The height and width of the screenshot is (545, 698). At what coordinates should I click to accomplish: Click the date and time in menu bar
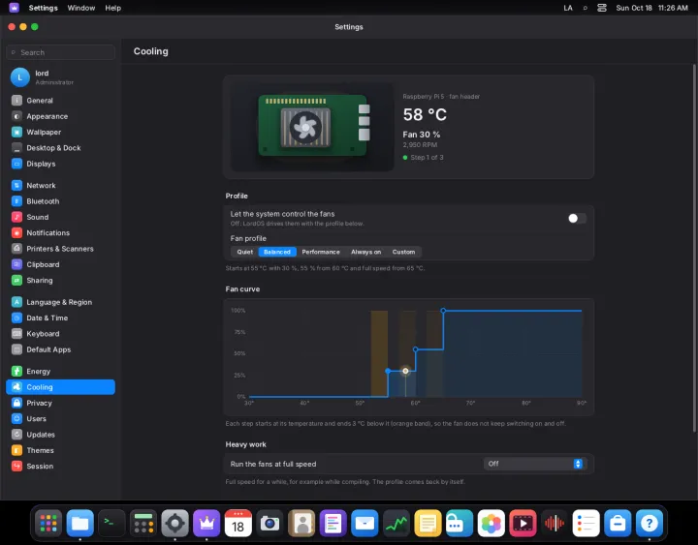[651, 8]
